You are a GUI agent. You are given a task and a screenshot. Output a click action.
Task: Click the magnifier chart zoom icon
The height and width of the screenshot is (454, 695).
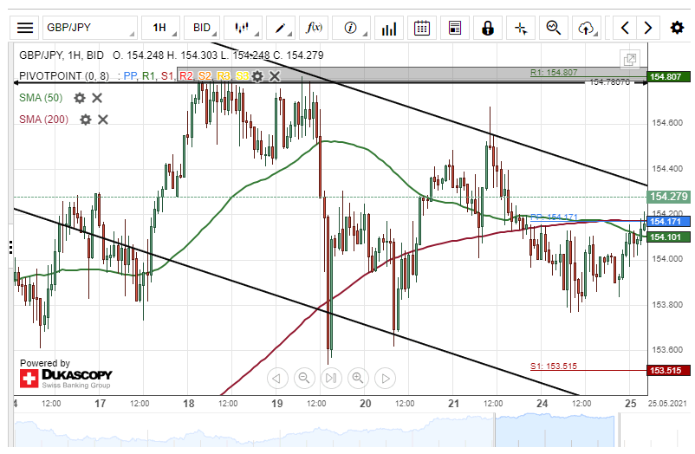[x=554, y=28]
